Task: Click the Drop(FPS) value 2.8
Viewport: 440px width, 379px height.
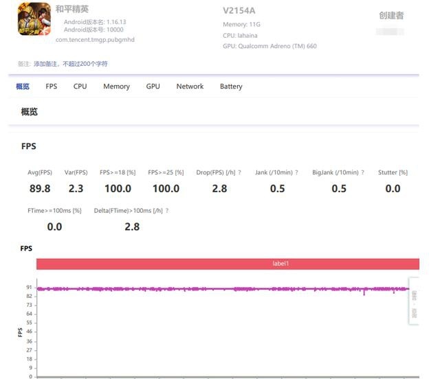Action: point(219,188)
